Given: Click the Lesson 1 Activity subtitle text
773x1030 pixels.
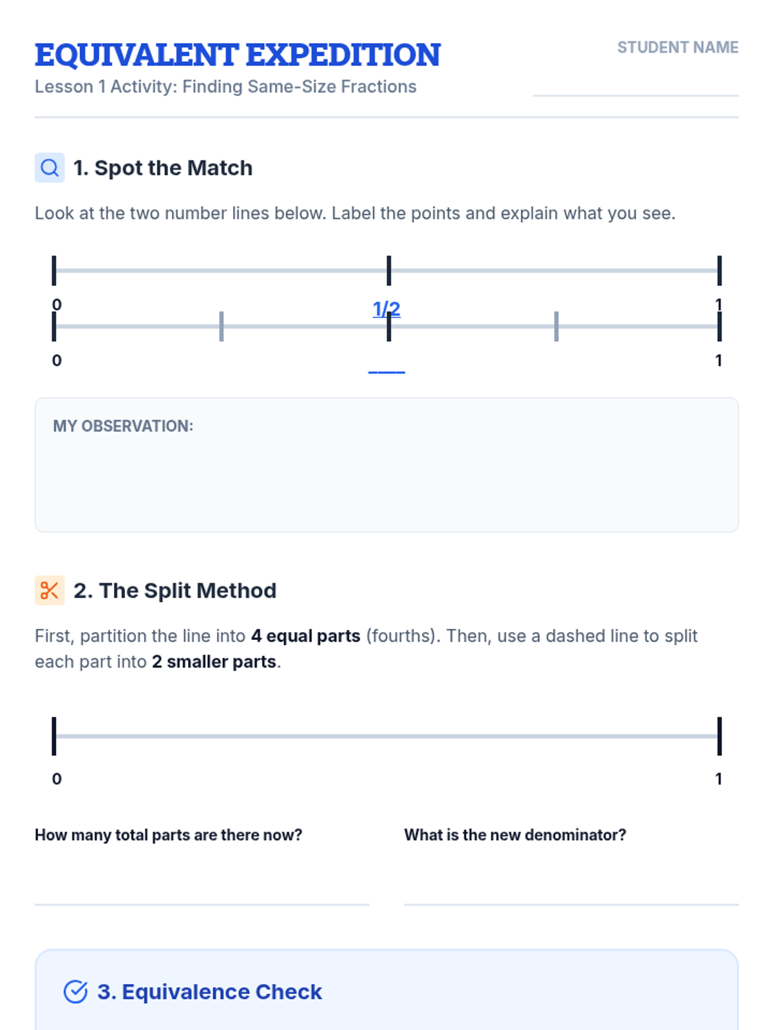Looking at the screenshot, I should (225, 87).
